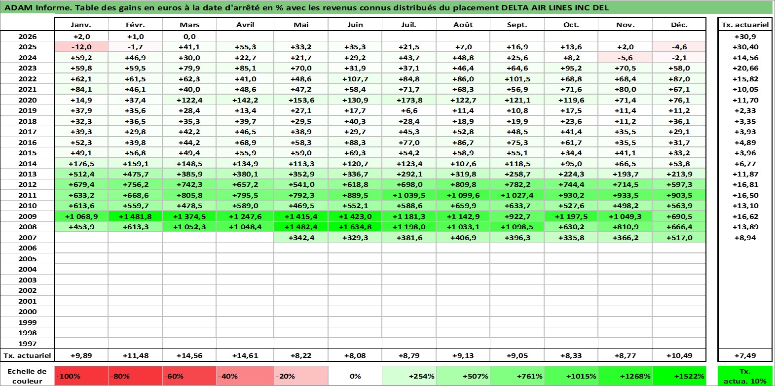The image size is (775, 386).
Task: Click the -4,6 cell in December 2025
Action: (679, 47)
